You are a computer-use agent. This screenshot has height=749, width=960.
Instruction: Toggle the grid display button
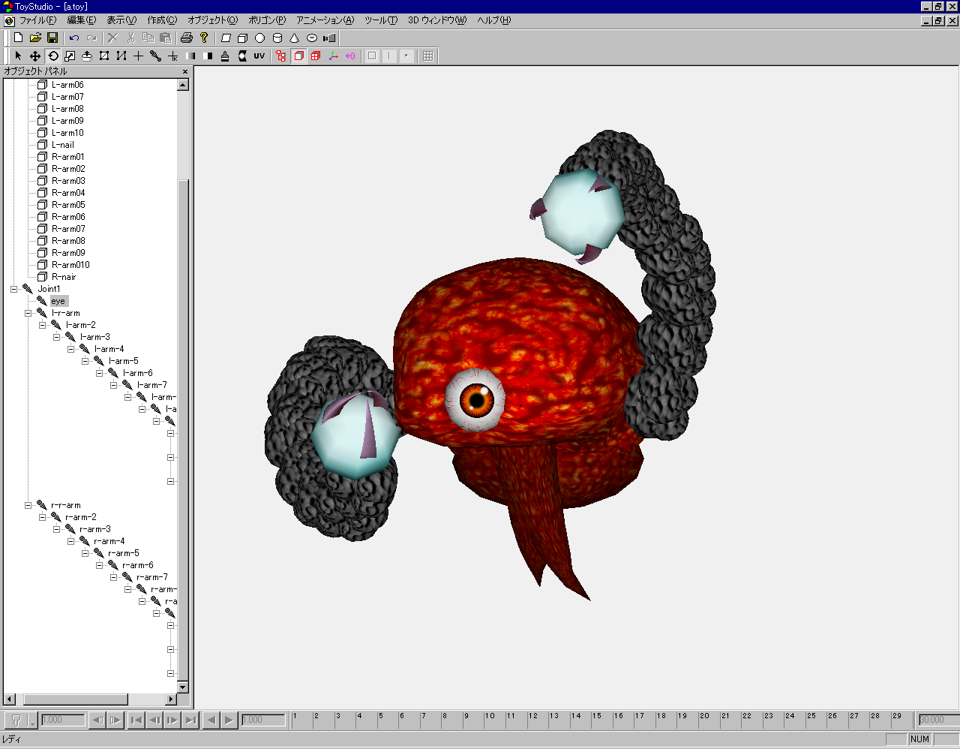pyautogui.click(x=428, y=56)
